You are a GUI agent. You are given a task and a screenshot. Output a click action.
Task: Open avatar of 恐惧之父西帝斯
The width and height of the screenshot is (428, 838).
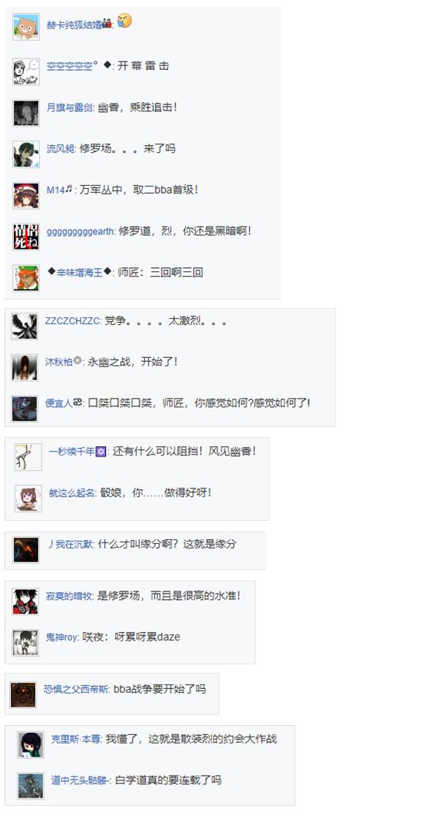click(x=23, y=695)
